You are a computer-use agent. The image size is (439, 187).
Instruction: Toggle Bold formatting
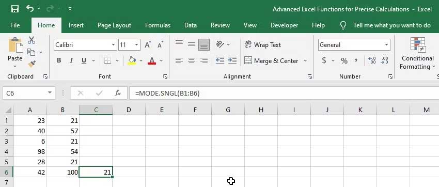click(59, 60)
